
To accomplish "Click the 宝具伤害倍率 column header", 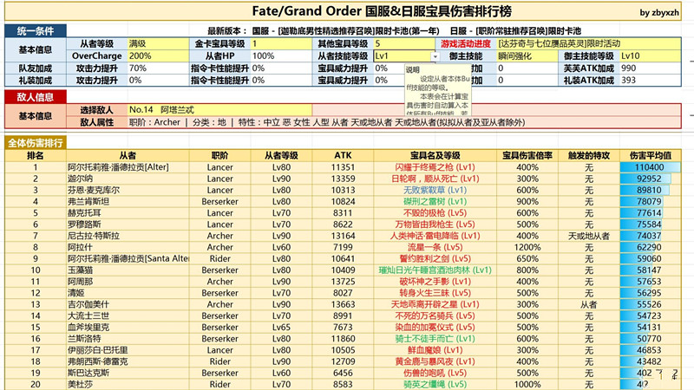I will [x=527, y=156].
